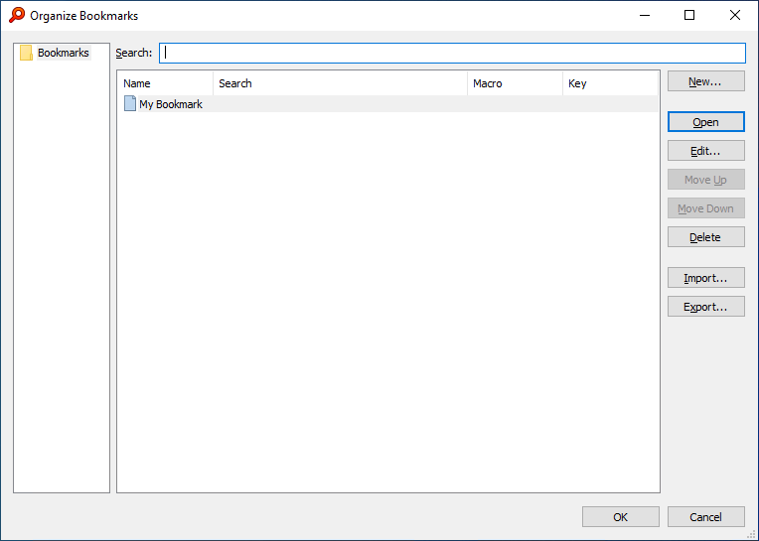The height and width of the screenshot is (541, 759).
Task: Sort by the Macro column header
Action: 515,83
